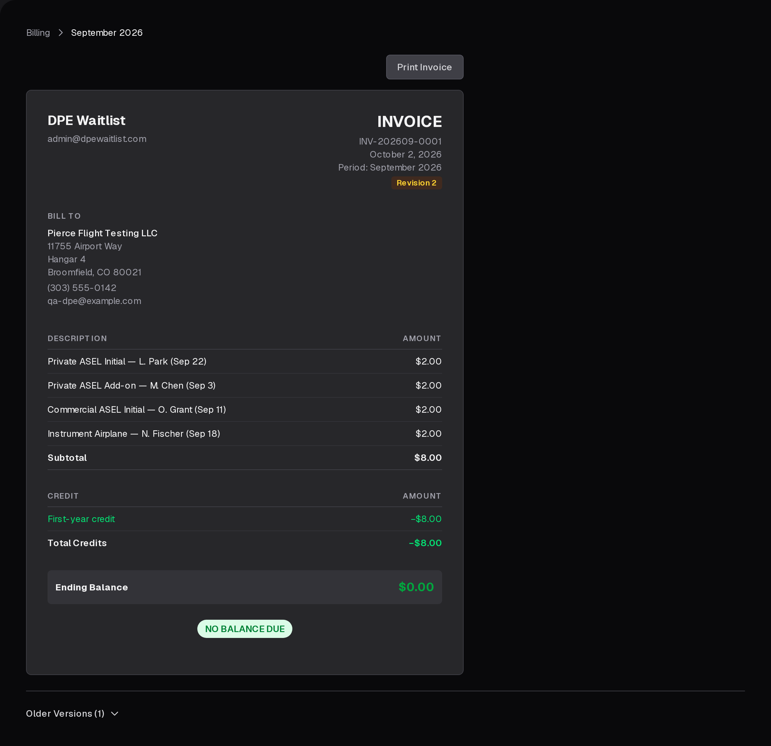This screenshot has height=746, width=771.
Task: Go back to Billing breadcrumb
Action: (38, 33)
